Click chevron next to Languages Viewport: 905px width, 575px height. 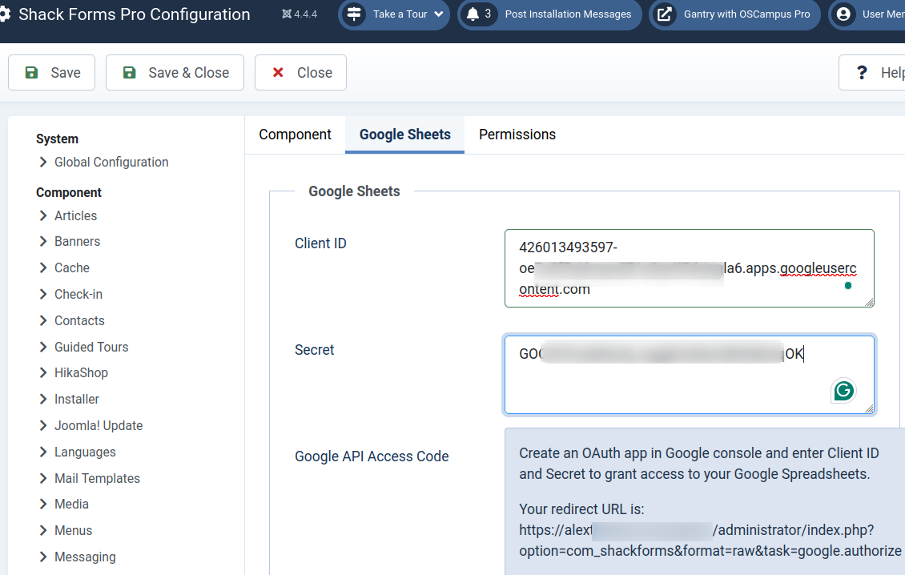43,452
